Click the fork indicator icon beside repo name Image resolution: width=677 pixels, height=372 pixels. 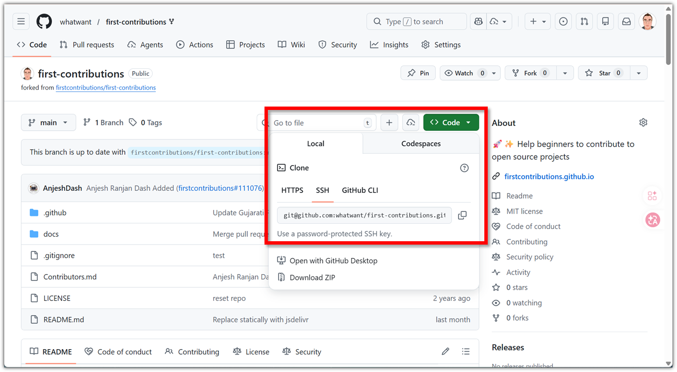[172, 22]
